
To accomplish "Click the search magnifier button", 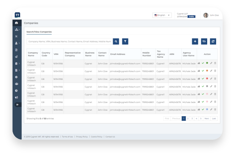I will pos(116,41).
